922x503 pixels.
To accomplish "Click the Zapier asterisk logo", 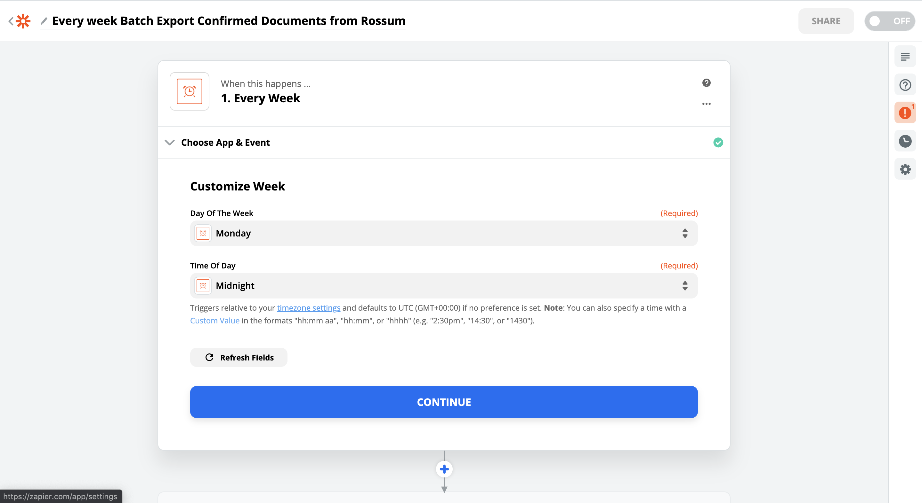I will tap(23, 21).
